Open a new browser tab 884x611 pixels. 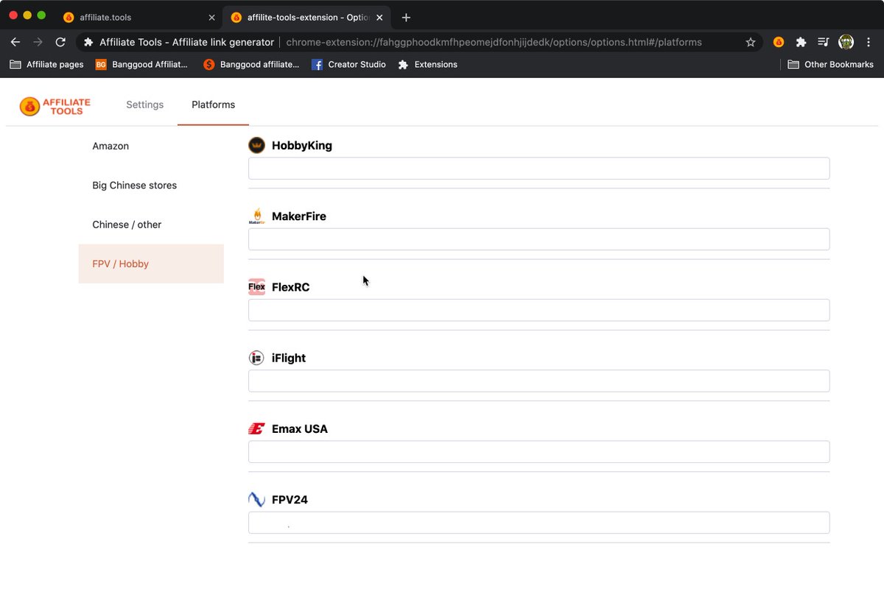point(406,18)
